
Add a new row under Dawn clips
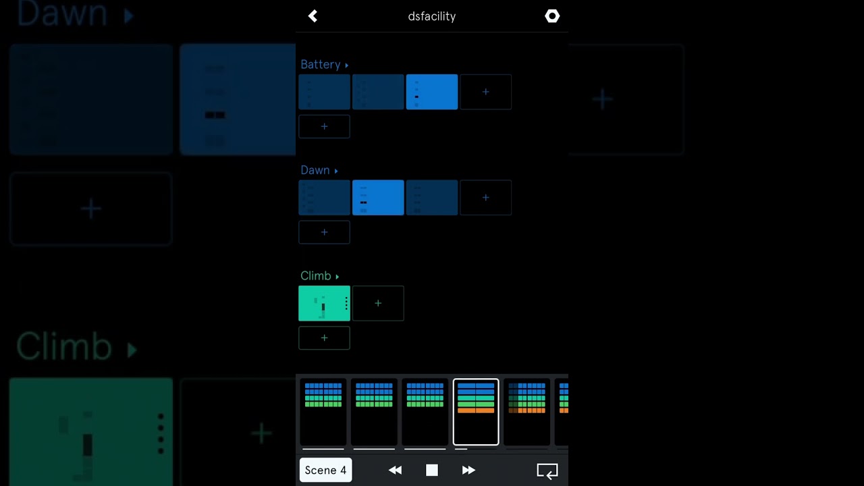pos(325,232)
